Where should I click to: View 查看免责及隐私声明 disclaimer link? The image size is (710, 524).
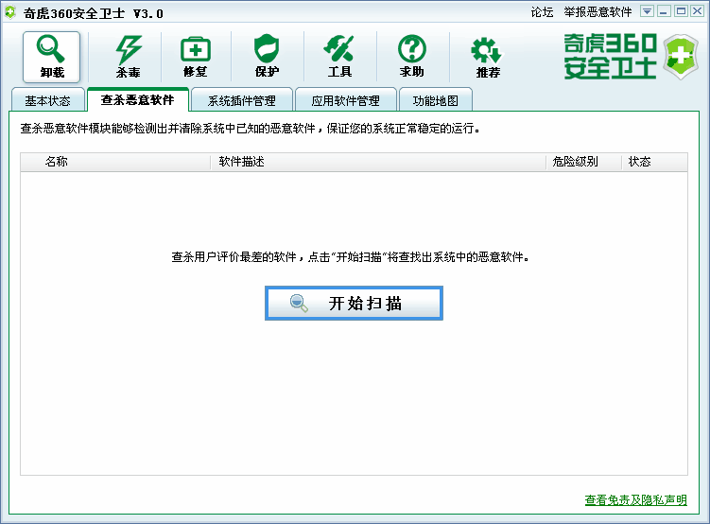tap(635, 500)
